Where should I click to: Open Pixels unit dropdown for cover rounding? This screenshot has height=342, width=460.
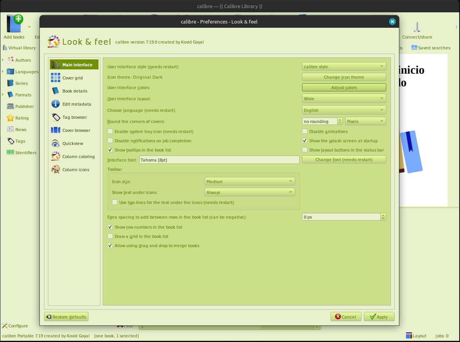365,121
